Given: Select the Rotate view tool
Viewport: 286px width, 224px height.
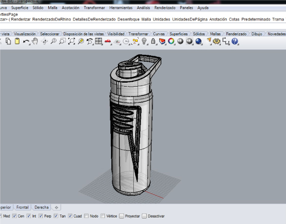Looking at the screenshot, I should [44, 41].
